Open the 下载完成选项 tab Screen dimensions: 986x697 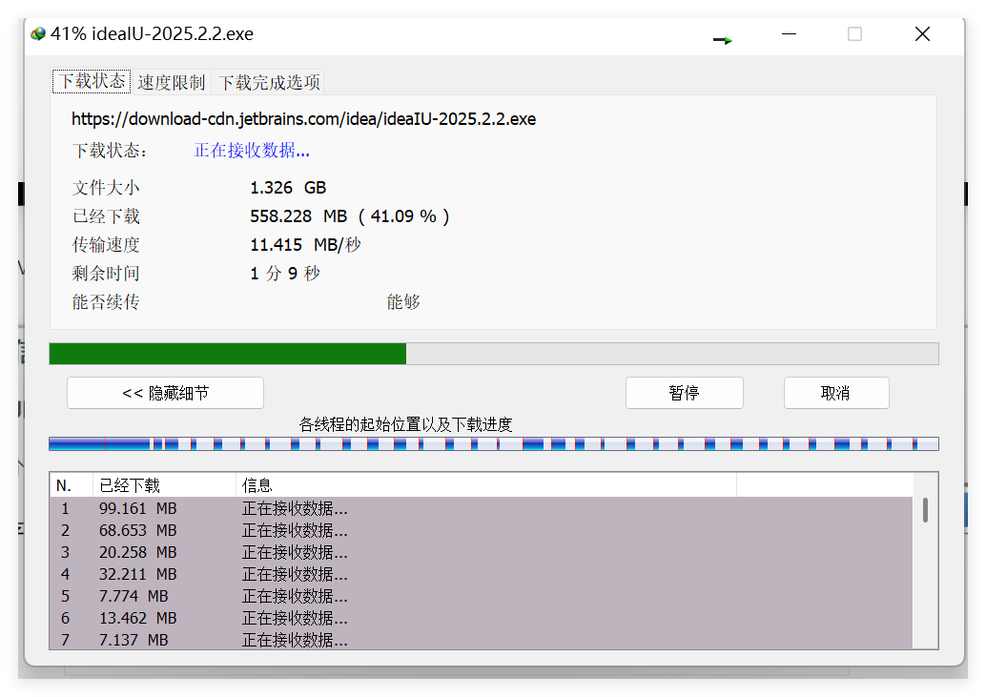click(x=269, y=82)
